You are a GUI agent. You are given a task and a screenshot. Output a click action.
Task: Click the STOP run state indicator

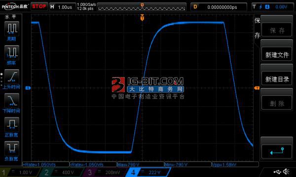click(x=39, y=6)
